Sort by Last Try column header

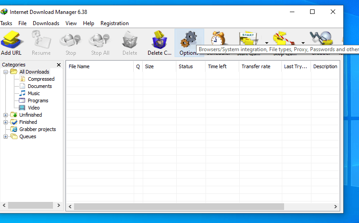pos(296,66)
